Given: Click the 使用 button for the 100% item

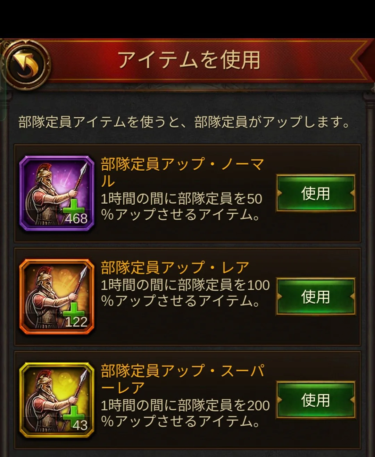Looking at the screenshot, I should tap(316, 297).
